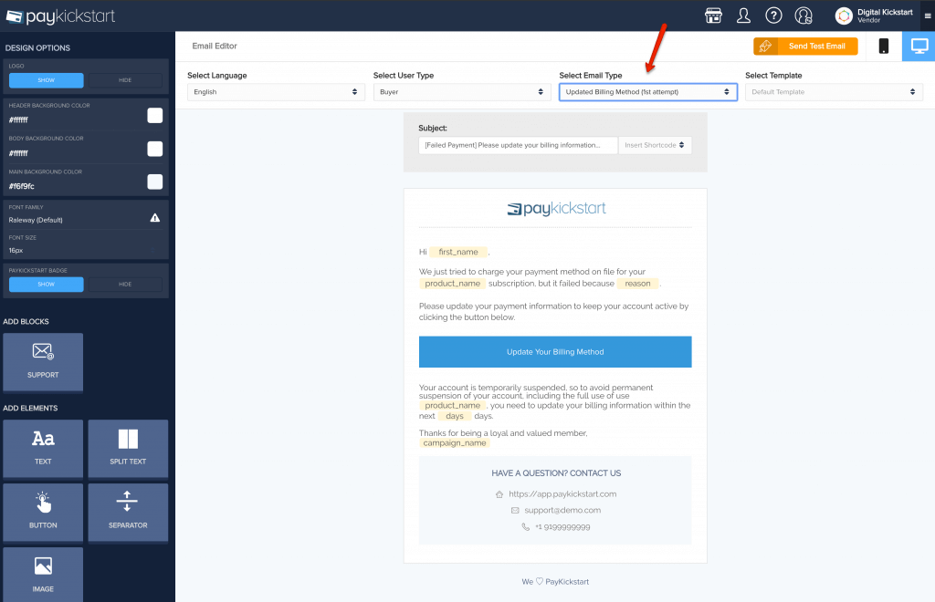The image size is (935, 602).
Task: Open the user profile icon
Action: (743, 16)
